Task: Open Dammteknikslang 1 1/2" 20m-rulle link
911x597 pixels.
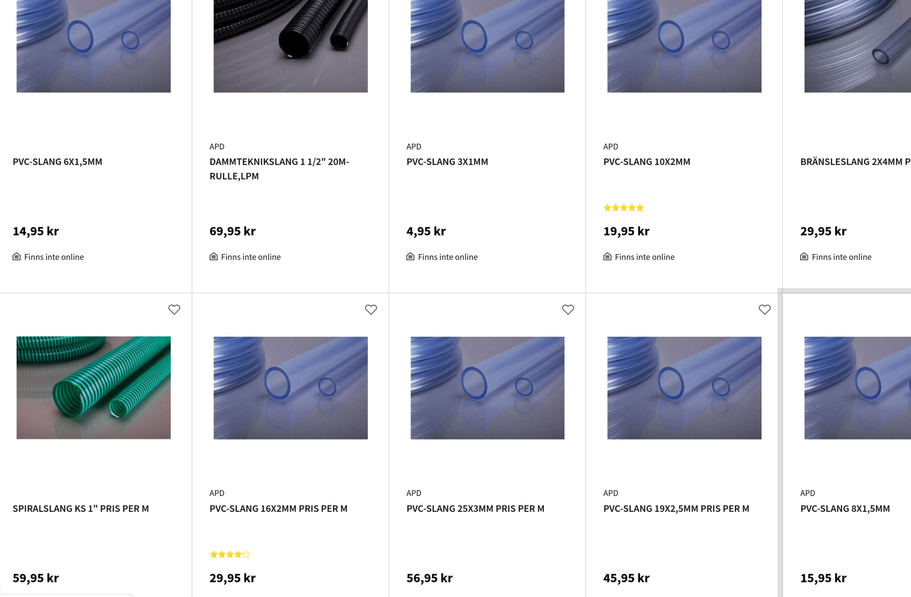Action: [x=279, y=169]
